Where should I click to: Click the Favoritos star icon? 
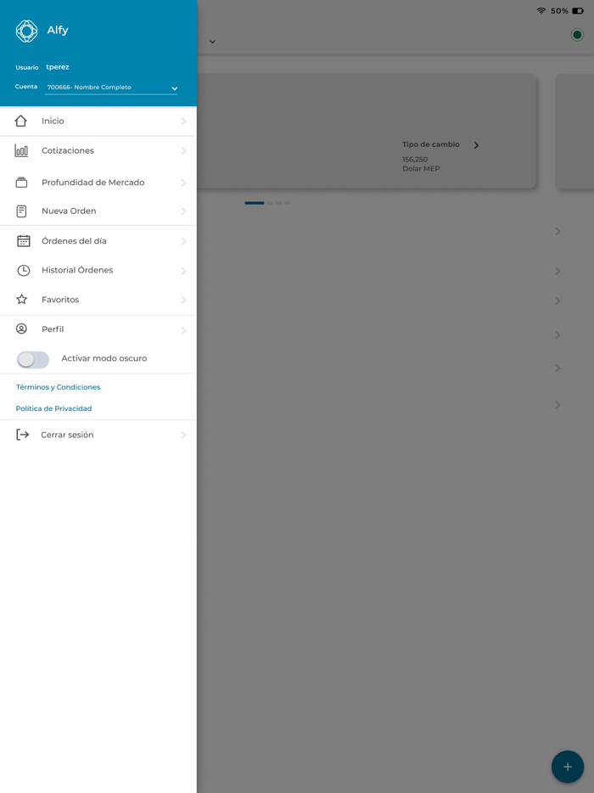[22, 300]
